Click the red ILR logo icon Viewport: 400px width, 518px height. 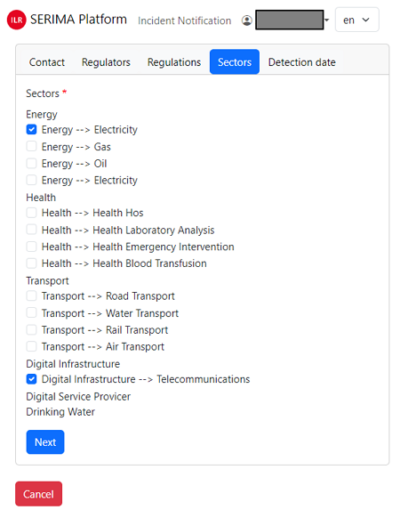tap(17, 20)
